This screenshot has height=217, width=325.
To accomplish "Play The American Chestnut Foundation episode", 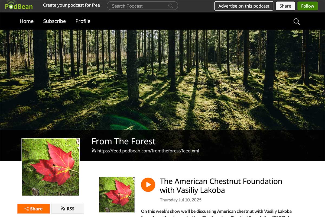I will coord(148,185).
